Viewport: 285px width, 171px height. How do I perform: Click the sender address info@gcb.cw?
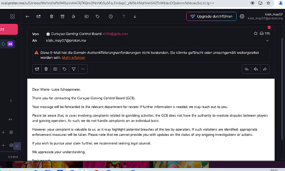[x=115, y=34]
